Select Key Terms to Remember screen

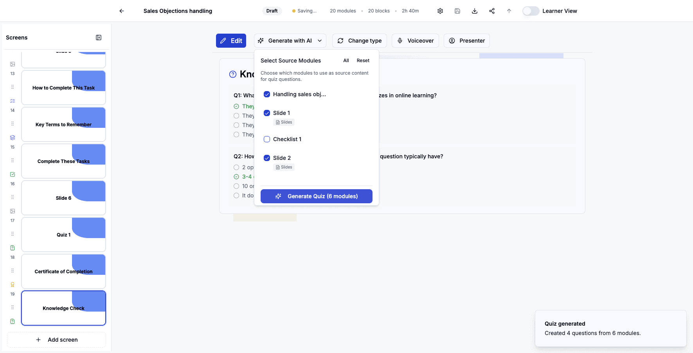[x=63, y=124]
